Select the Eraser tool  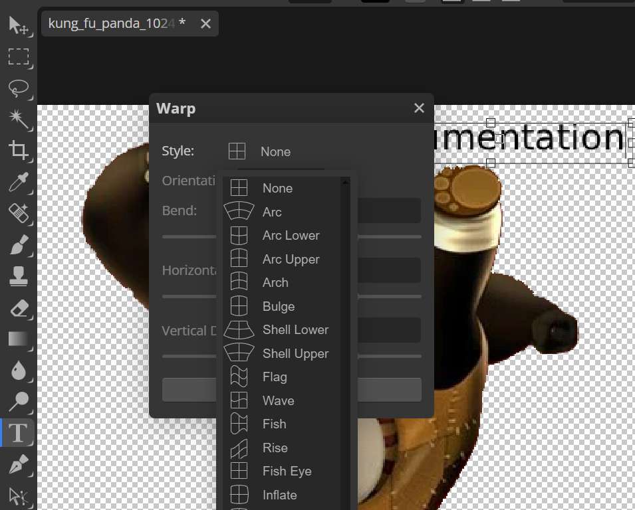pos(18,307)
